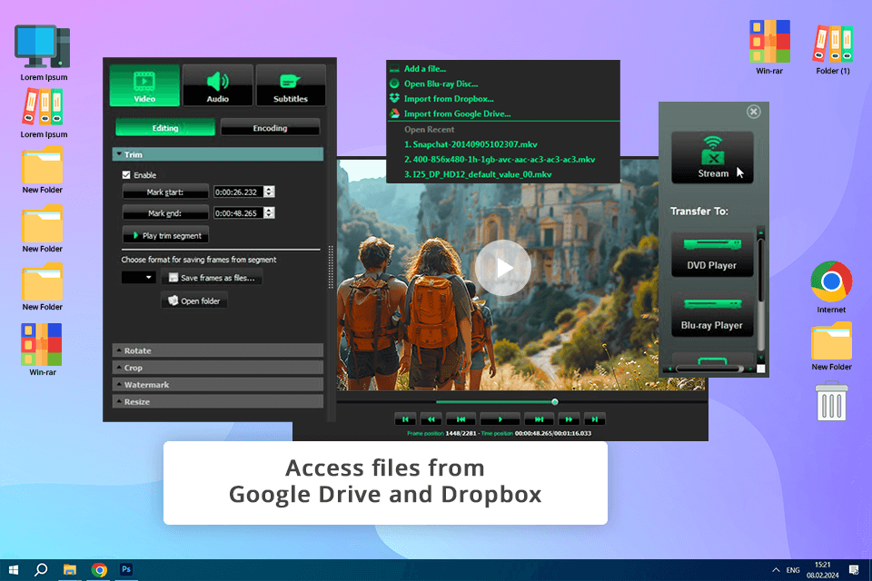872x581 pixels.
Task: Click the next frame skip button
Action: point(539,419)
